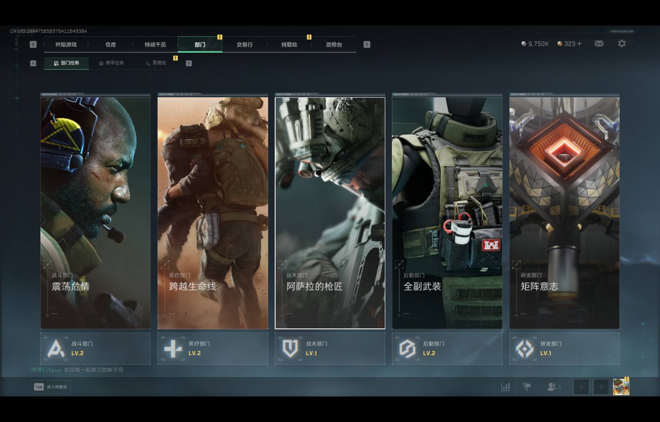Viewport: 660px width, 422px height.
Task: Switch to the 特战干员 tab
Action: (155, 45)
